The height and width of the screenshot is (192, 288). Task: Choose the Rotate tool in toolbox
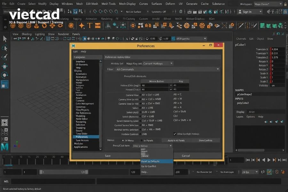4,75
